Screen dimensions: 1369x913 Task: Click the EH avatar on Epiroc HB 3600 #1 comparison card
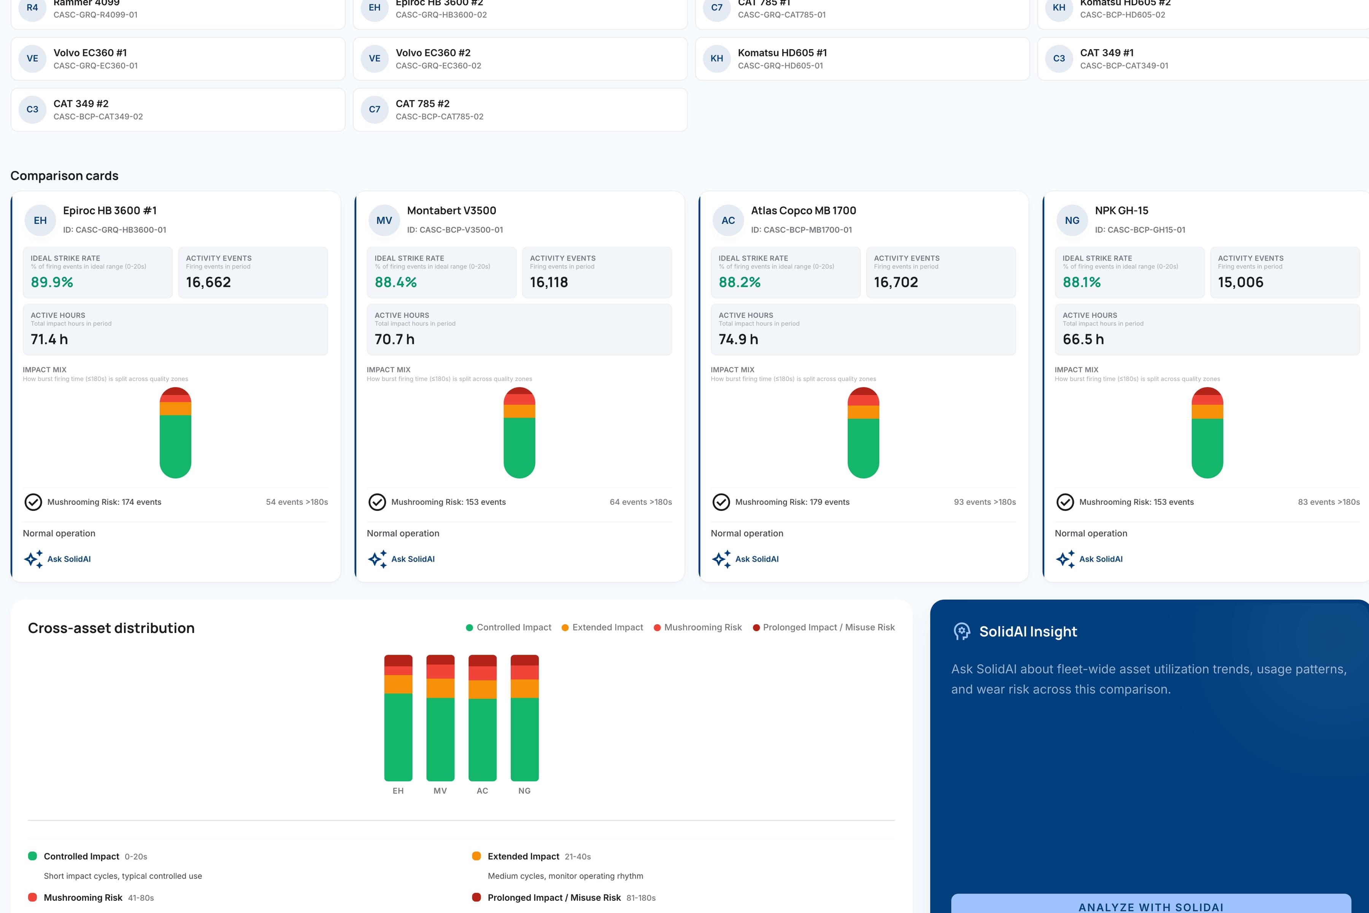tap(40, 221)
